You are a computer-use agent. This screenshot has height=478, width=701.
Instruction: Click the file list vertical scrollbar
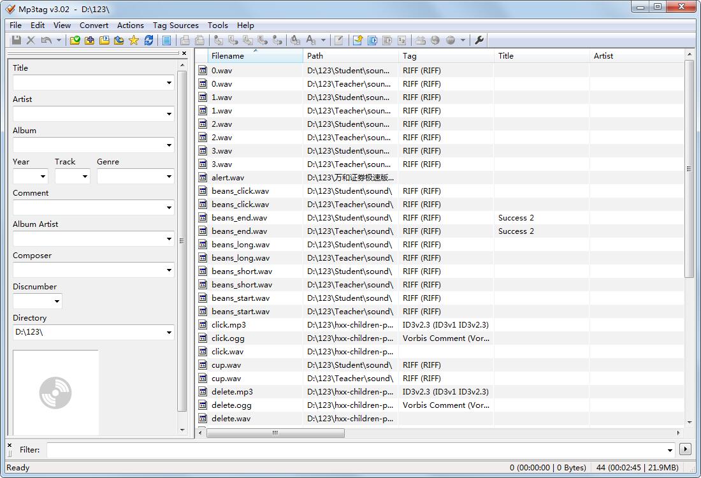click(689, 169)
